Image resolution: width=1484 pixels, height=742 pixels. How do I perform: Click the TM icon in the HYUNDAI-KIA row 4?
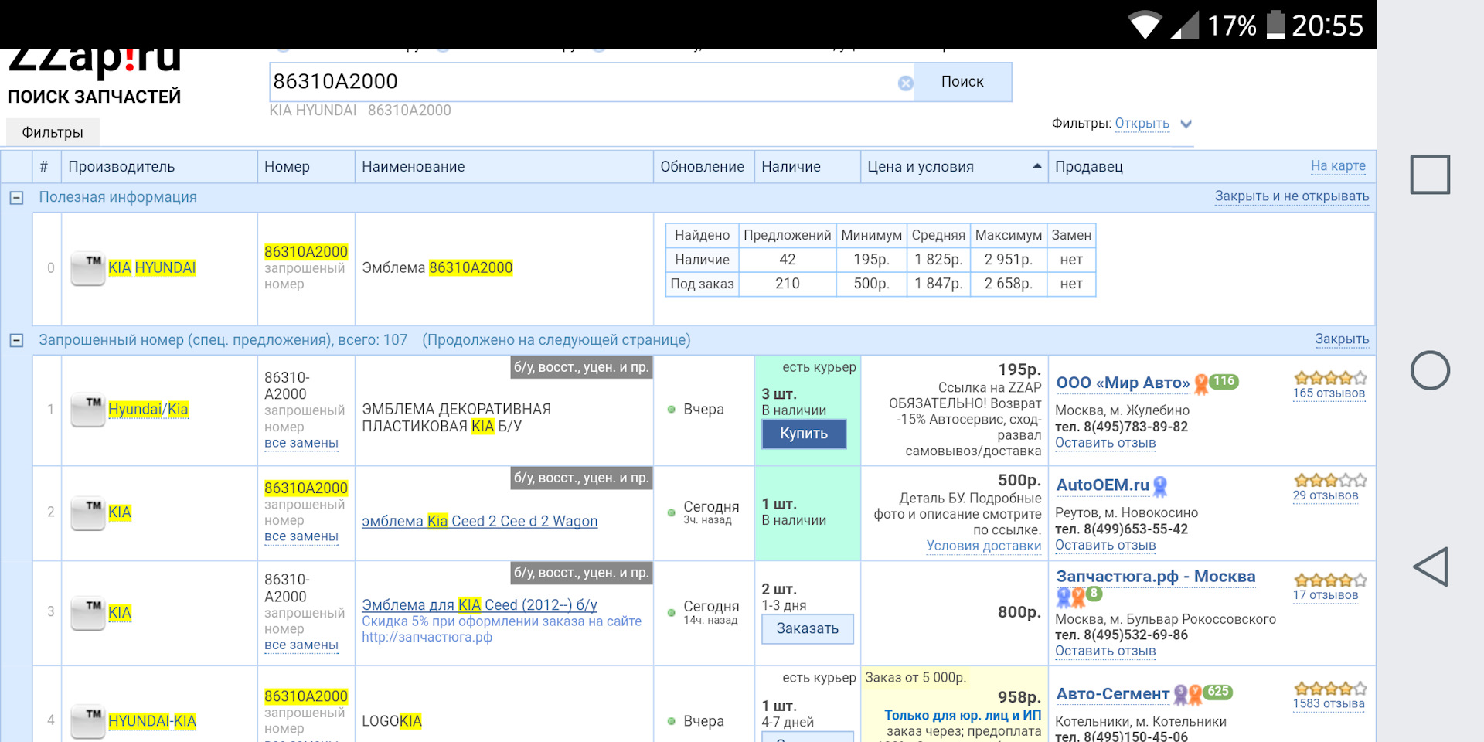tap(88, 721)
